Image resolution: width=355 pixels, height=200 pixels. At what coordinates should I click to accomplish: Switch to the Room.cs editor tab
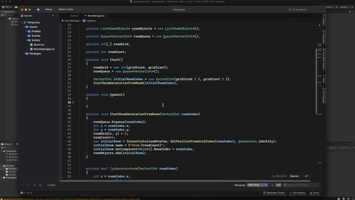(74, 16)
